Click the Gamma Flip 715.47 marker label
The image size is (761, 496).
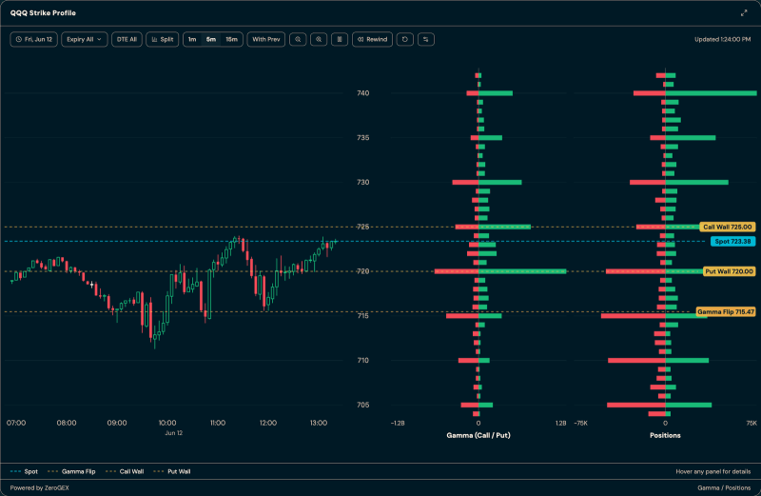(726, 312)
